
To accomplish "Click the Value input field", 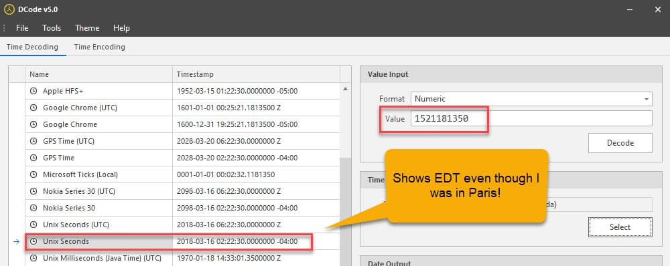I will click(531, 118).
